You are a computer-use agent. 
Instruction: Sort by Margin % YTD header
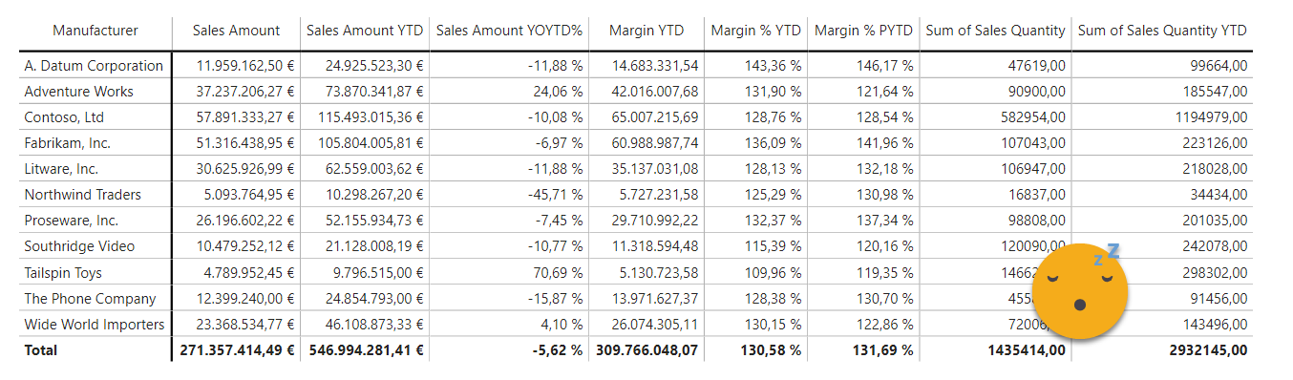755,31
